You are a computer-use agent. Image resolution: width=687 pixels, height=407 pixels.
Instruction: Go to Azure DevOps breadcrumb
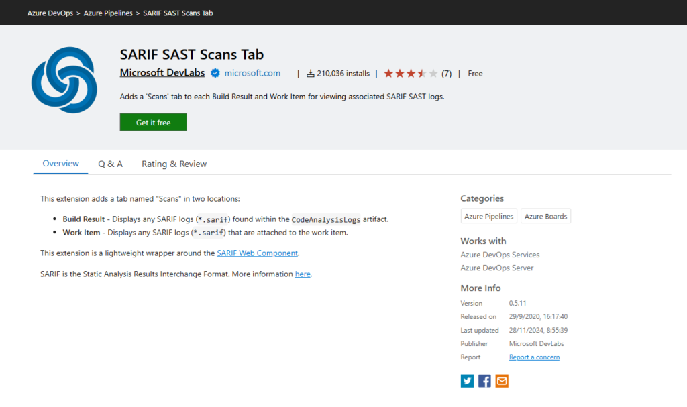click(50, 13)
